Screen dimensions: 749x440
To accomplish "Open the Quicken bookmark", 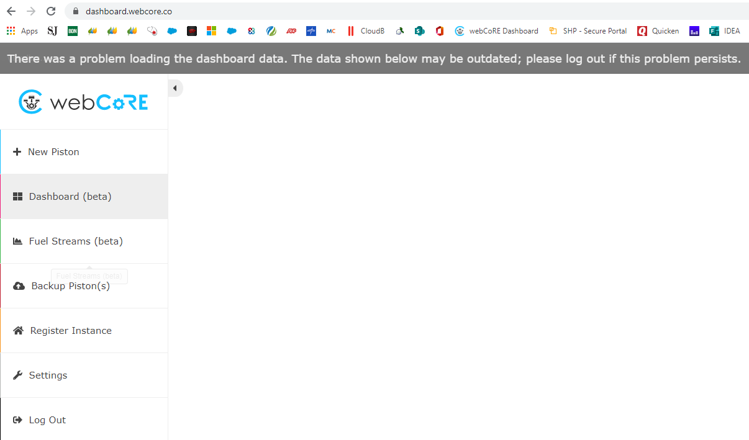I will coord(658,31).
